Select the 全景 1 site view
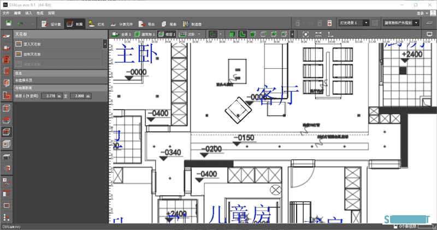The width and height of the screenshot is (437, 230). (x=121, y=34)
